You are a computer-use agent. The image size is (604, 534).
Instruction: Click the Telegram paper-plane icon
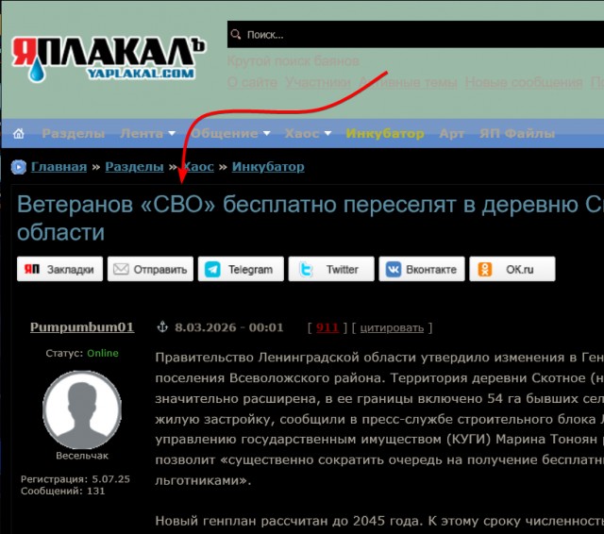[x=212, y=270]
